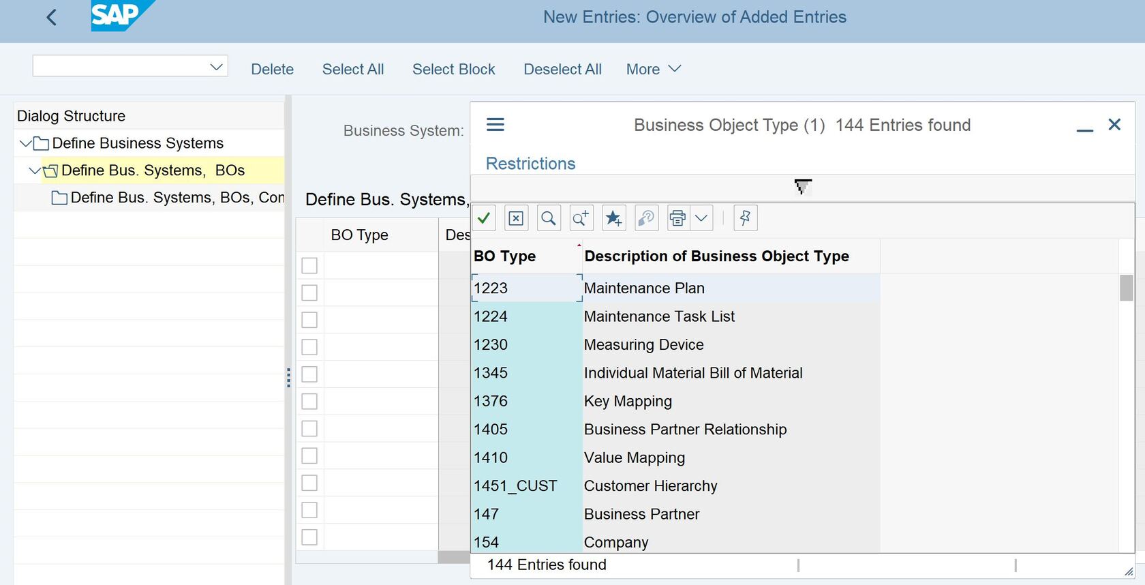Tick the sixth row checkbox in BO Type table
Image resolution: width=1145 pixels, height=585 pixels.
tap(309, 401)
